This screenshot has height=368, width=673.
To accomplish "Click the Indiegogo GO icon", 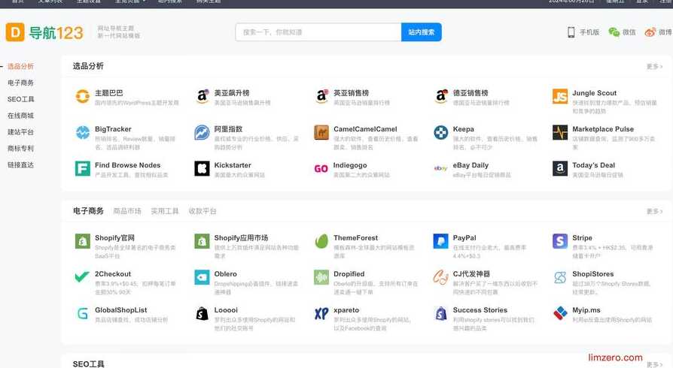I will (321, 168).
